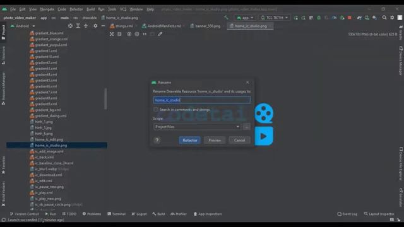This screenshot has width=404, height=227.
Task: Zoom out of image with minus icon
Action: coord(137,34)
